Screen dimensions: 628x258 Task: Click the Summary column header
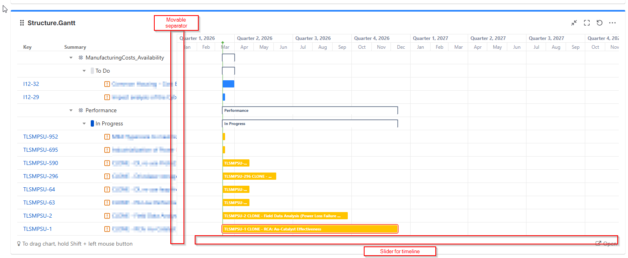(x=75, y=47)
